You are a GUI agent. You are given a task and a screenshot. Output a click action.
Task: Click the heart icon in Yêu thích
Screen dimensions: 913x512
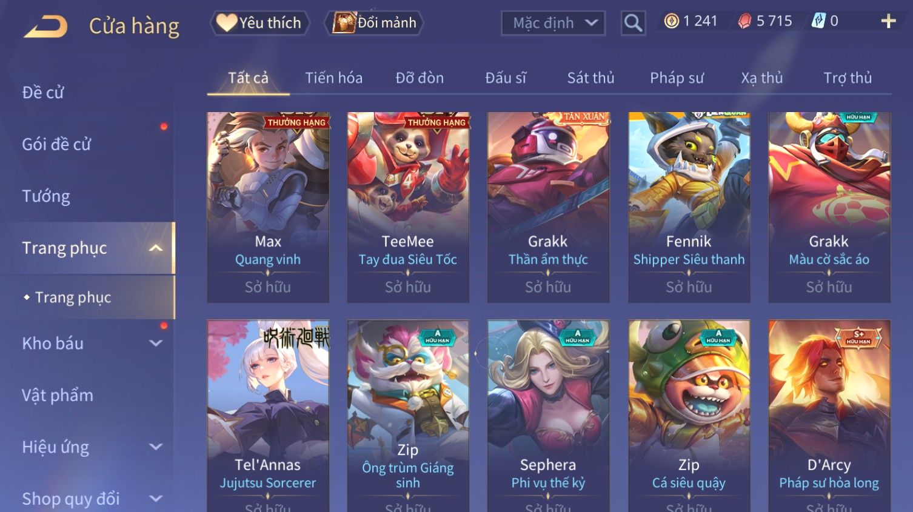pos(227,23)
